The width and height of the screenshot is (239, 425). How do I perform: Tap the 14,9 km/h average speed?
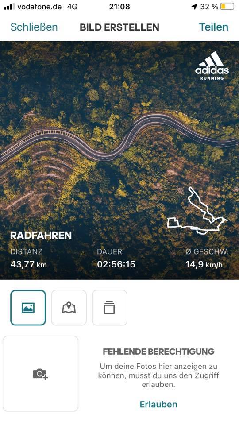pos(204,264)
